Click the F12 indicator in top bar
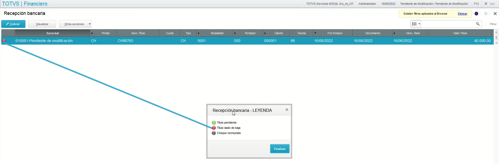 (476, 4)
